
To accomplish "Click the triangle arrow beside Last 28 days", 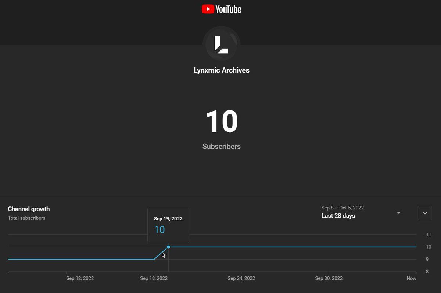I will tap(398, 213).
